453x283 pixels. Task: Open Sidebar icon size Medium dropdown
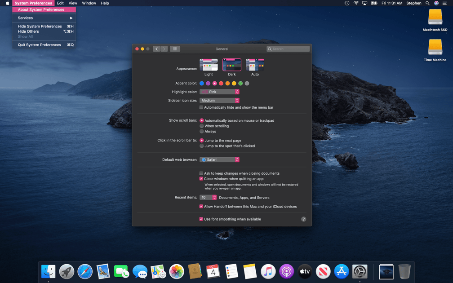tap(220, 101)
